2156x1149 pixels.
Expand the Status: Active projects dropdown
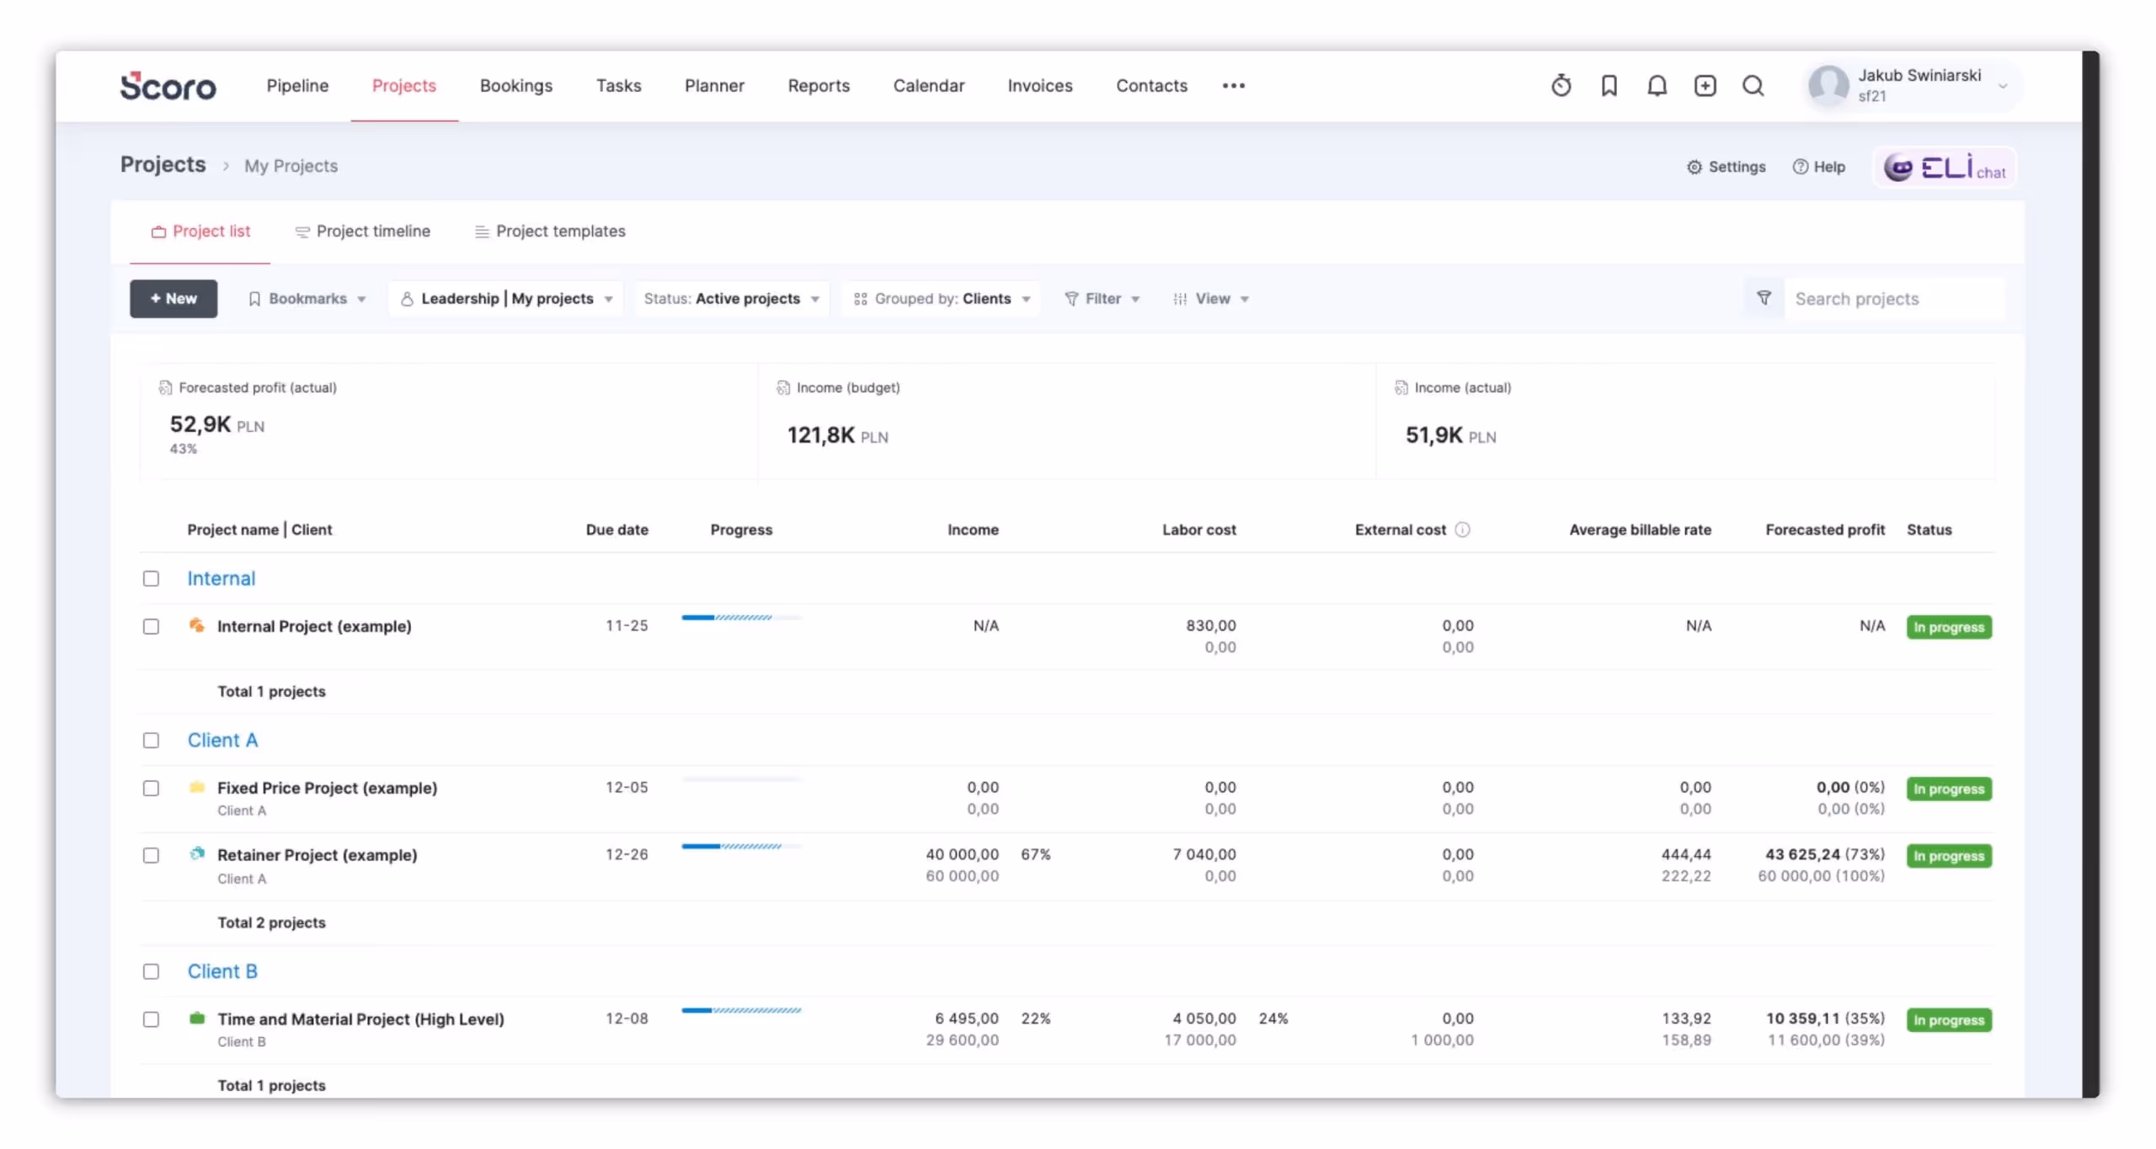pos(731,299)
